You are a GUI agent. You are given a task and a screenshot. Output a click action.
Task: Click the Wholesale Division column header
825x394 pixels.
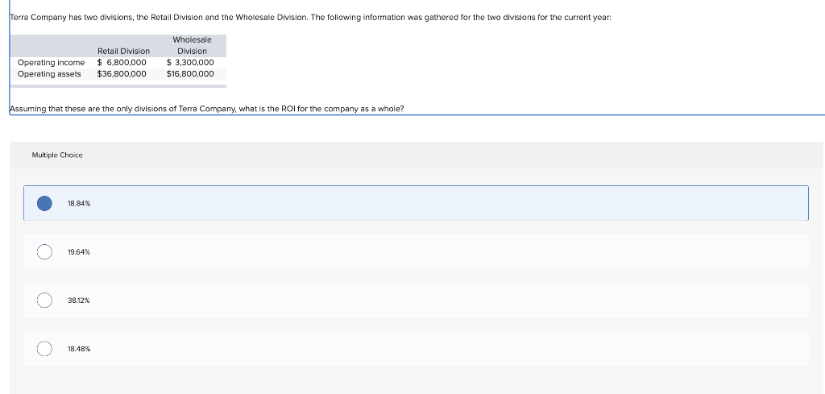192,45
